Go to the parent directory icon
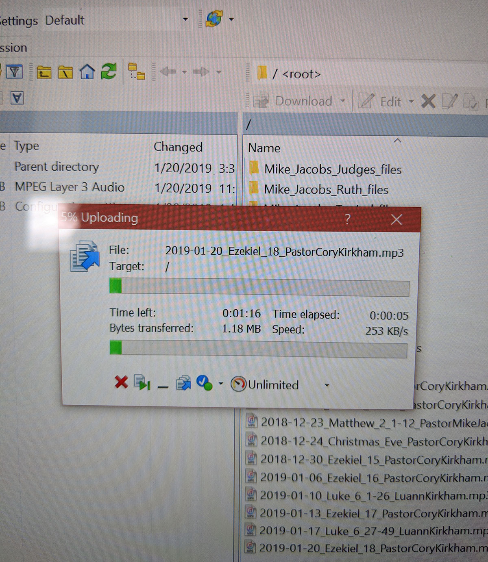This screenshot has width=488, height=562. click(44, 72)
